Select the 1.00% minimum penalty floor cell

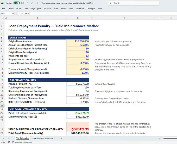[x=78, y=73]
